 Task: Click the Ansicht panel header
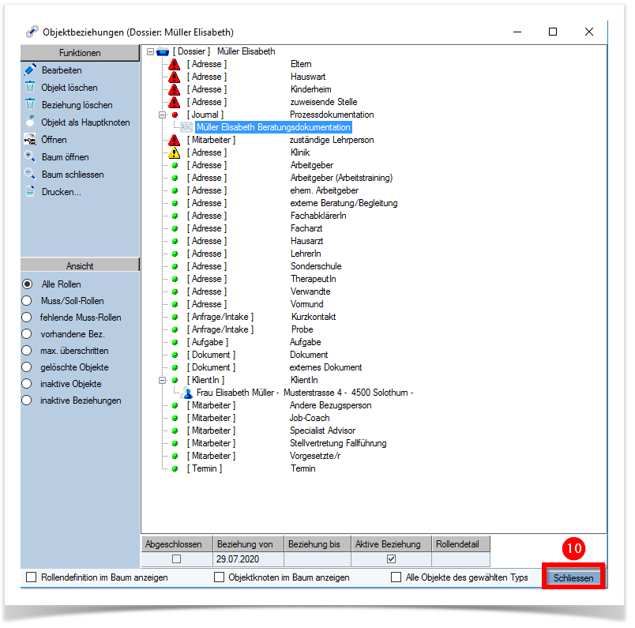[x=80, y=265]
